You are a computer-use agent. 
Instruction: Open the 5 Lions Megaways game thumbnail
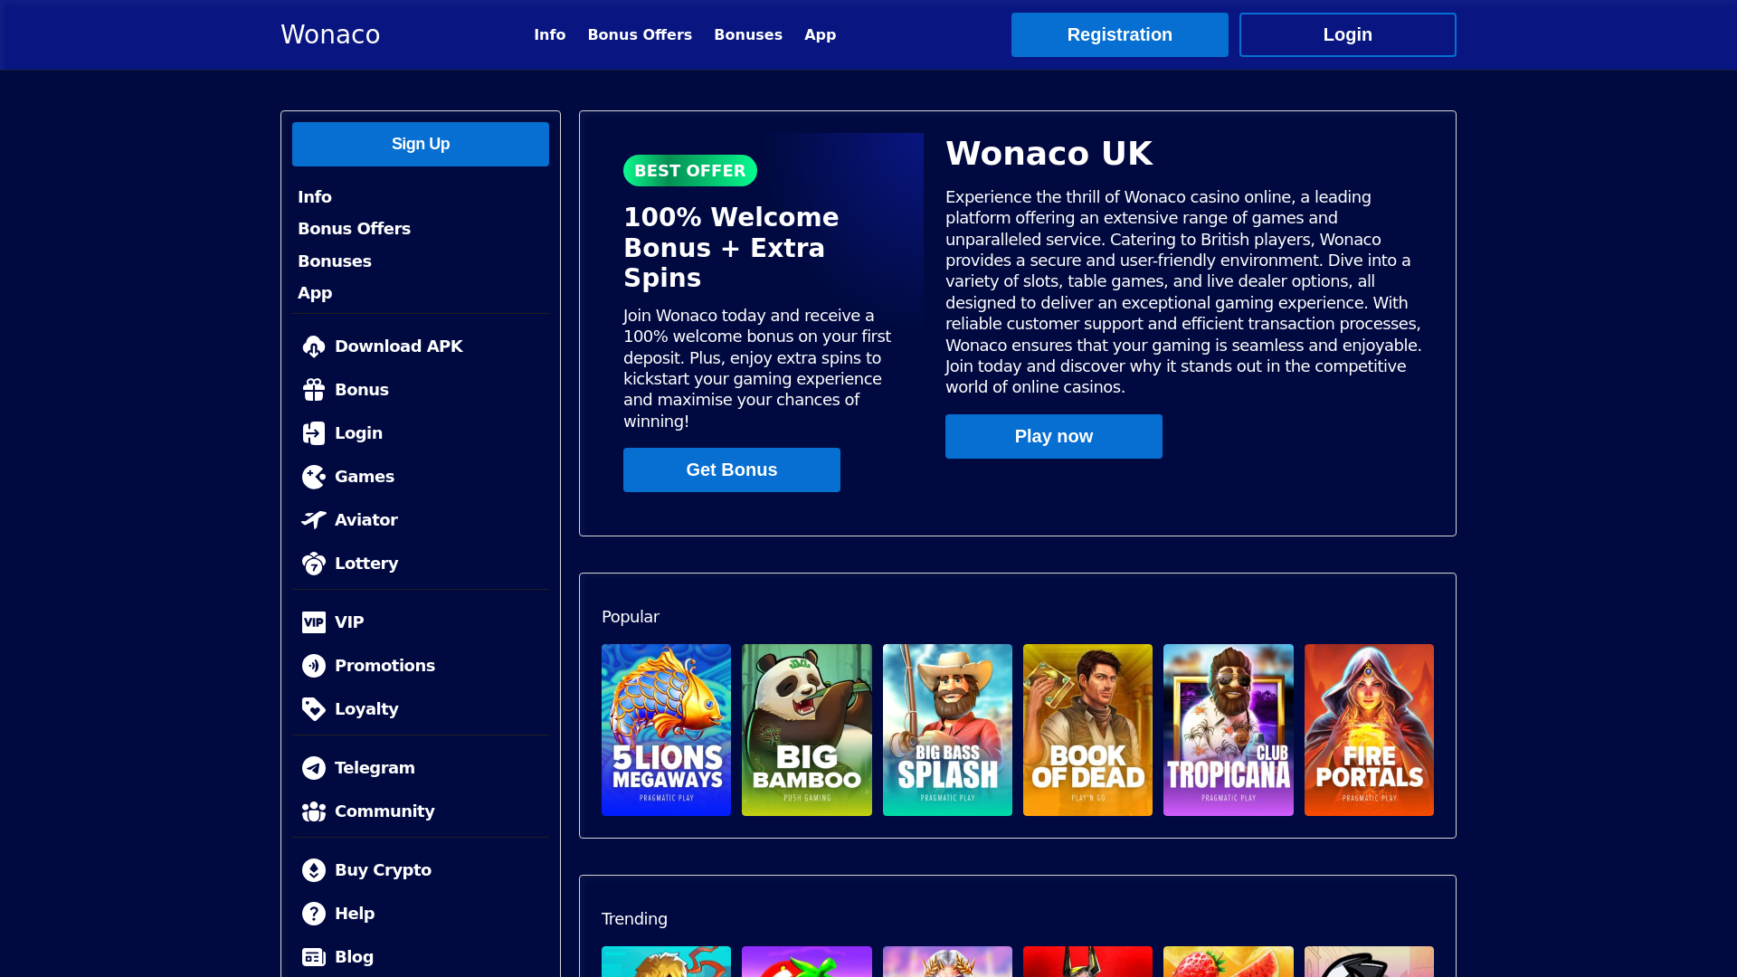(666, 730)
